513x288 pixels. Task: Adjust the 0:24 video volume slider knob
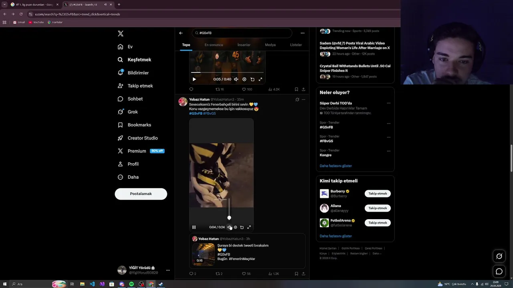(229, 218)
